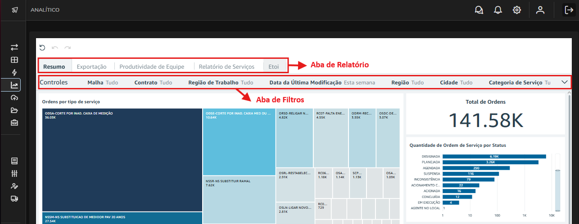Open the user profile icon
The height and width of the screenshot is (224, 579).
540,10
